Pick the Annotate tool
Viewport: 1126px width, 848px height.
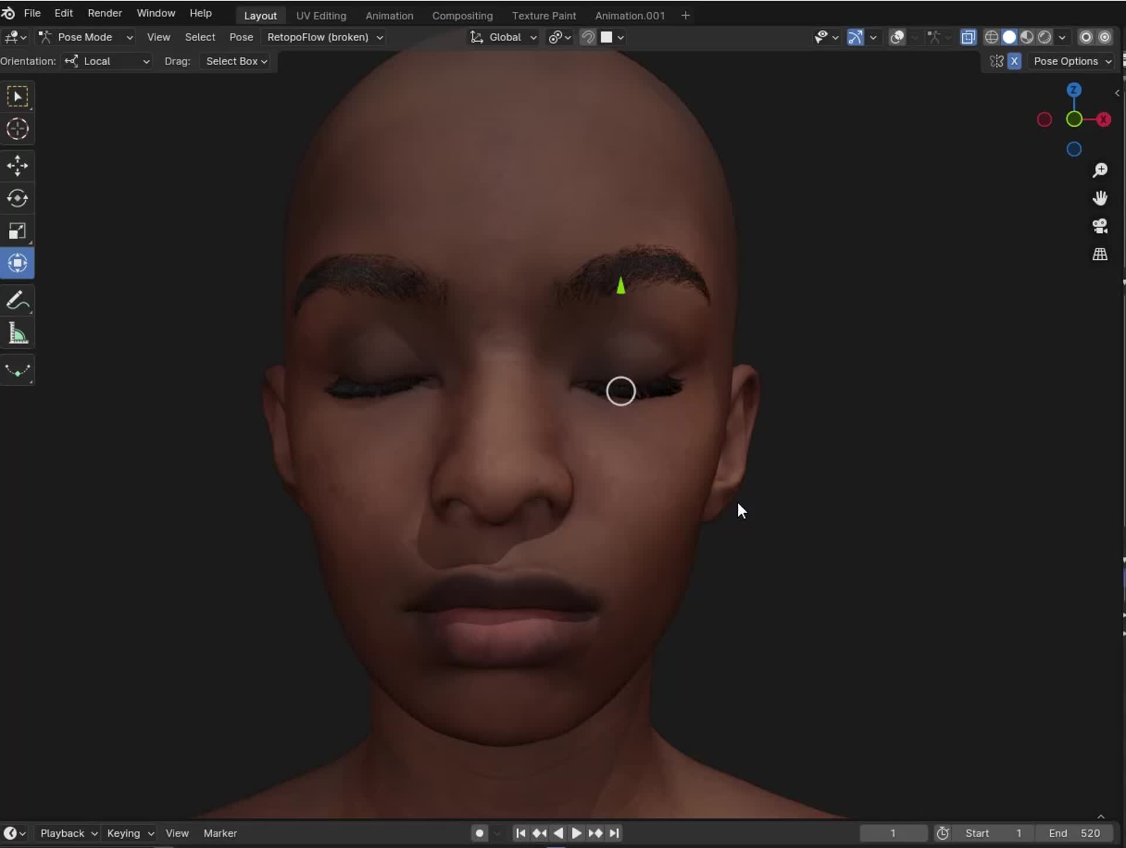coord(18,301)
